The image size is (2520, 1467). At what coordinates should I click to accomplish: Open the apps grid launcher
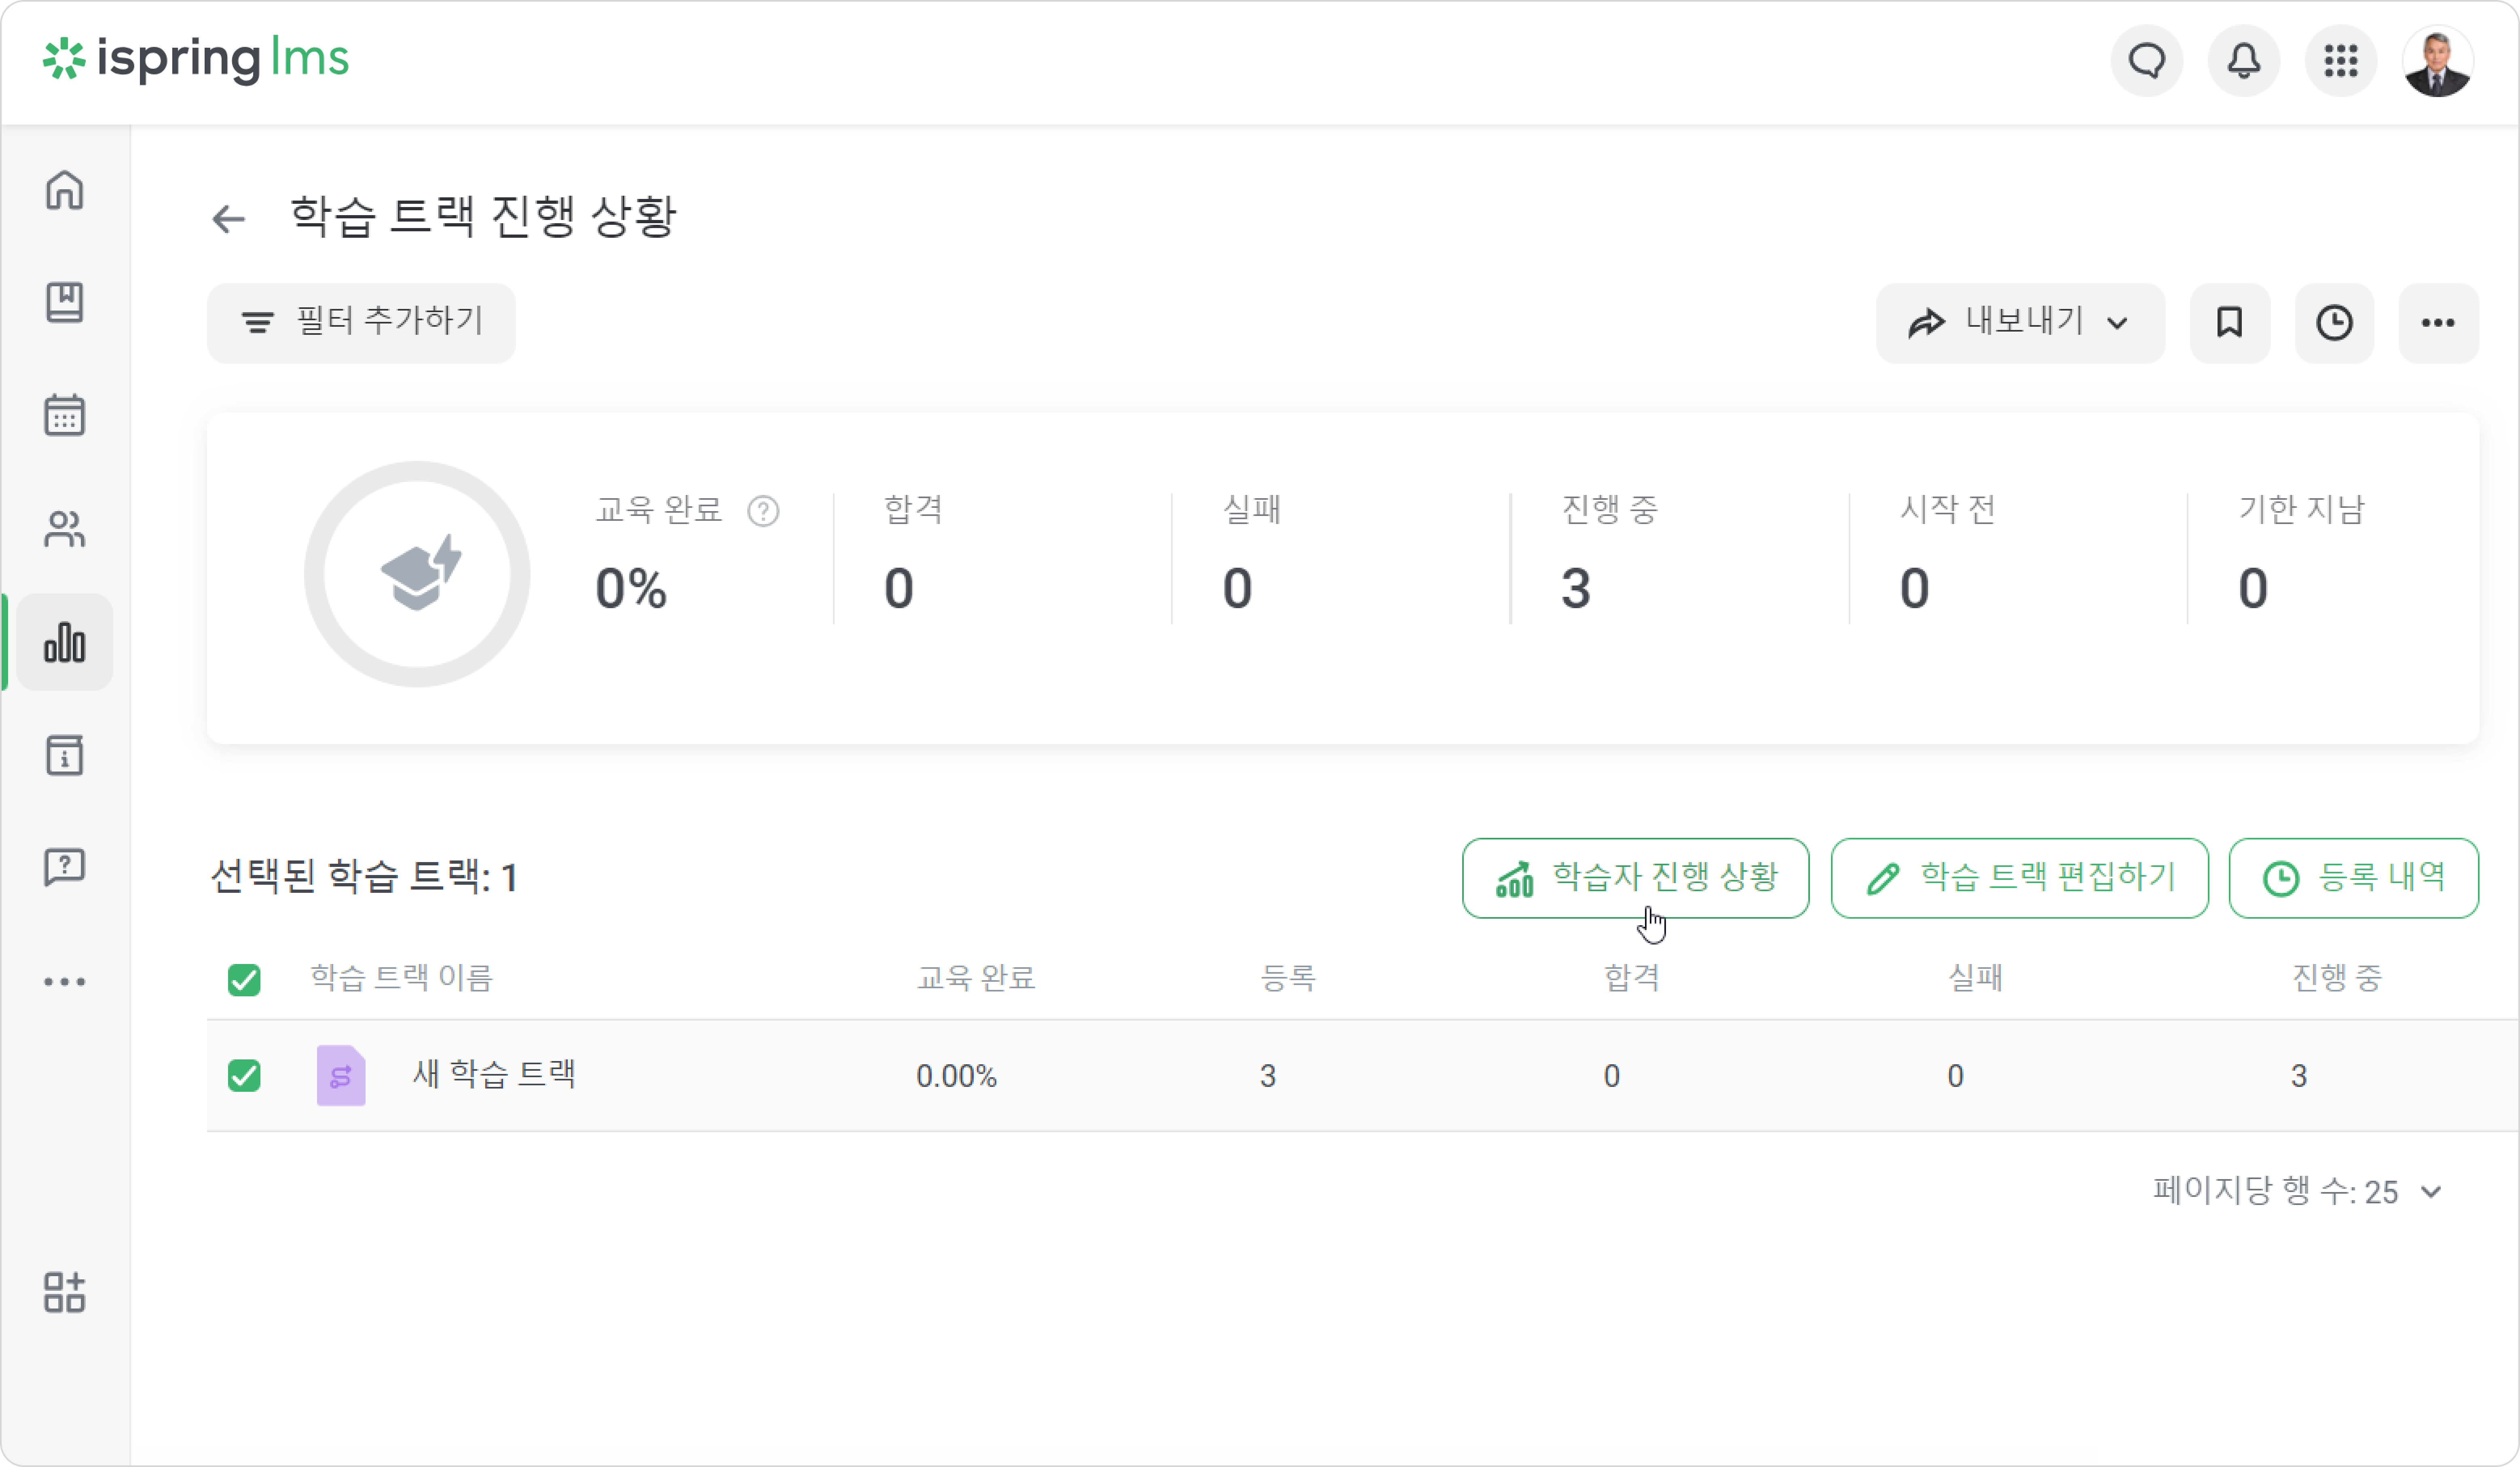pos(2340,61)
